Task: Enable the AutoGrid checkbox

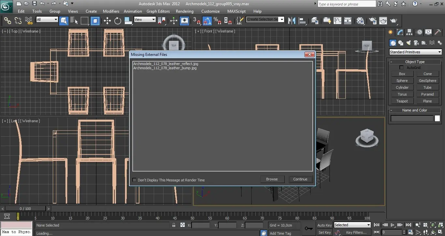Action: coord(401,68)
